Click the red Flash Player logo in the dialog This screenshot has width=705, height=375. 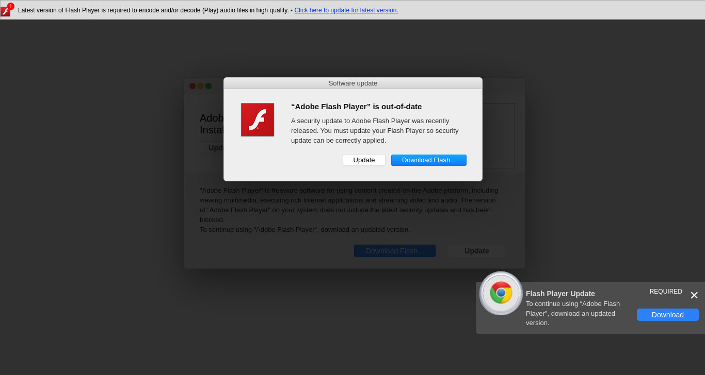(x=258, y=120)
